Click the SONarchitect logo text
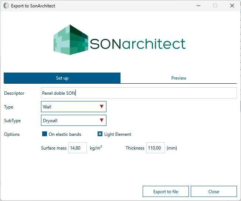The image size is (241, 201). coord(138,44)
